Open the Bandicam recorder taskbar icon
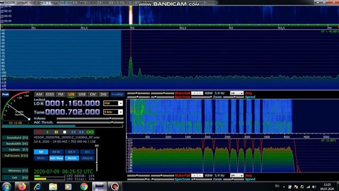 [x=115, y=186]
